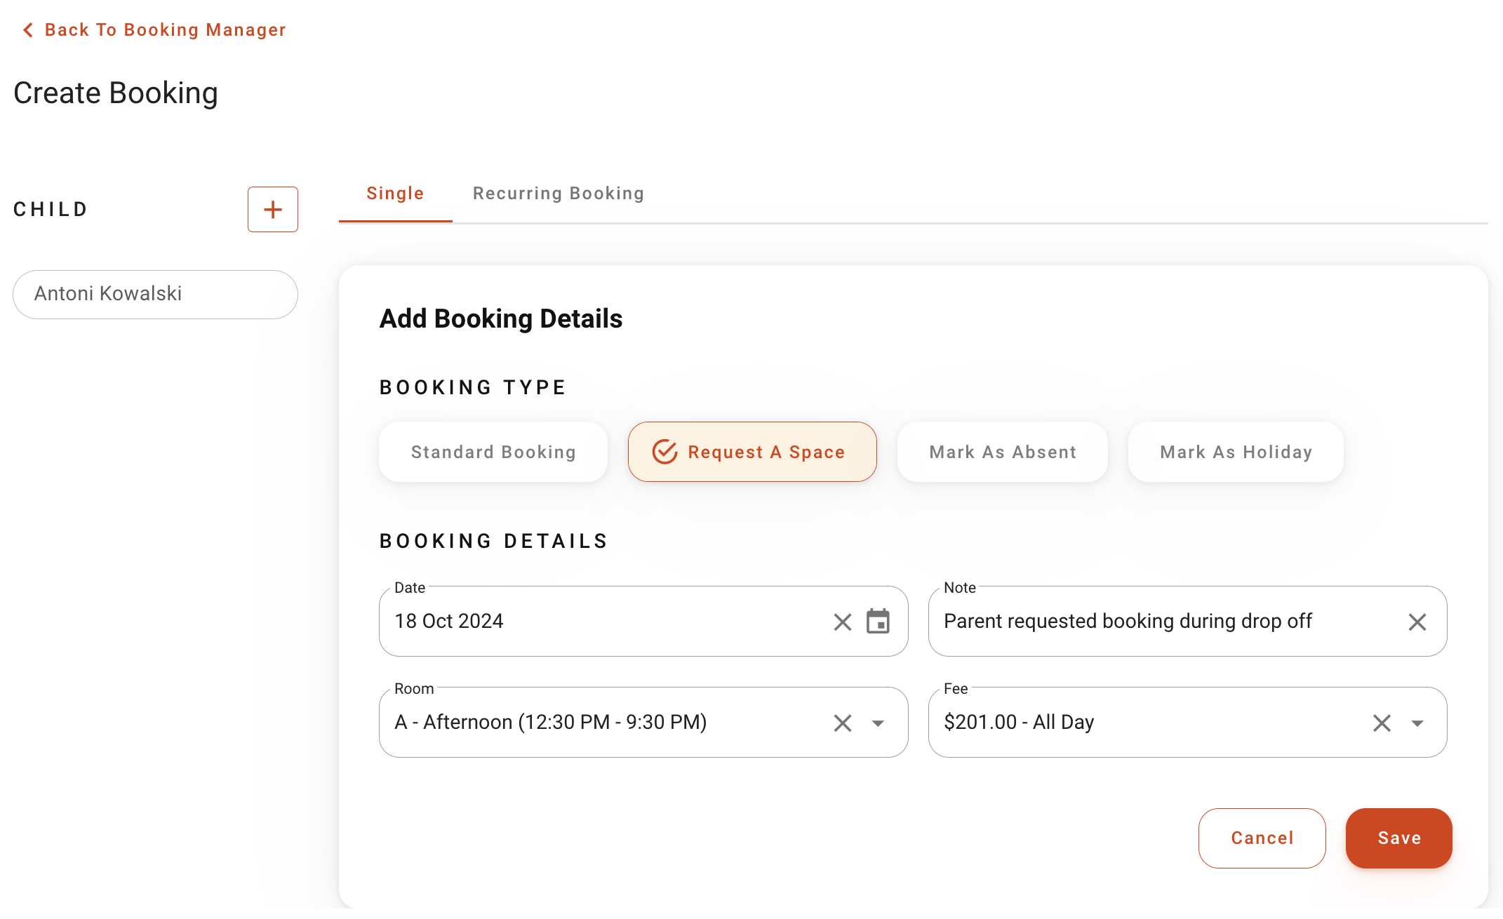Image resolution: width=1503 pixels, height=919 pixels.
Task: Click the add child plus icon
Action: 272,209
